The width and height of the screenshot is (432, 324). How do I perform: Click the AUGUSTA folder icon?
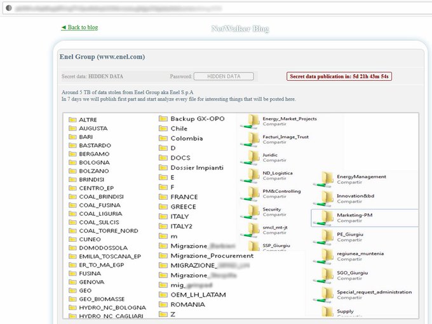pos(72,128)
